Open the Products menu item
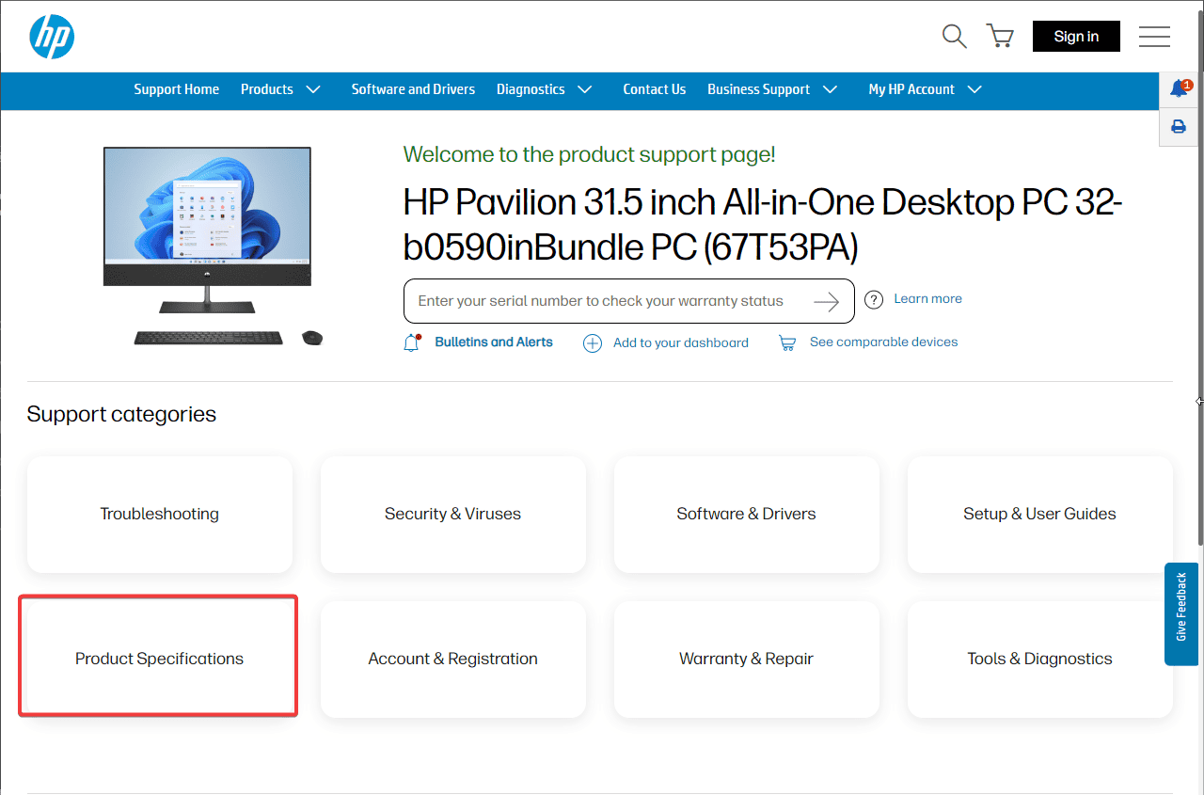The width and height of the screenshot is (1204, 795). (x=267, y=89)
